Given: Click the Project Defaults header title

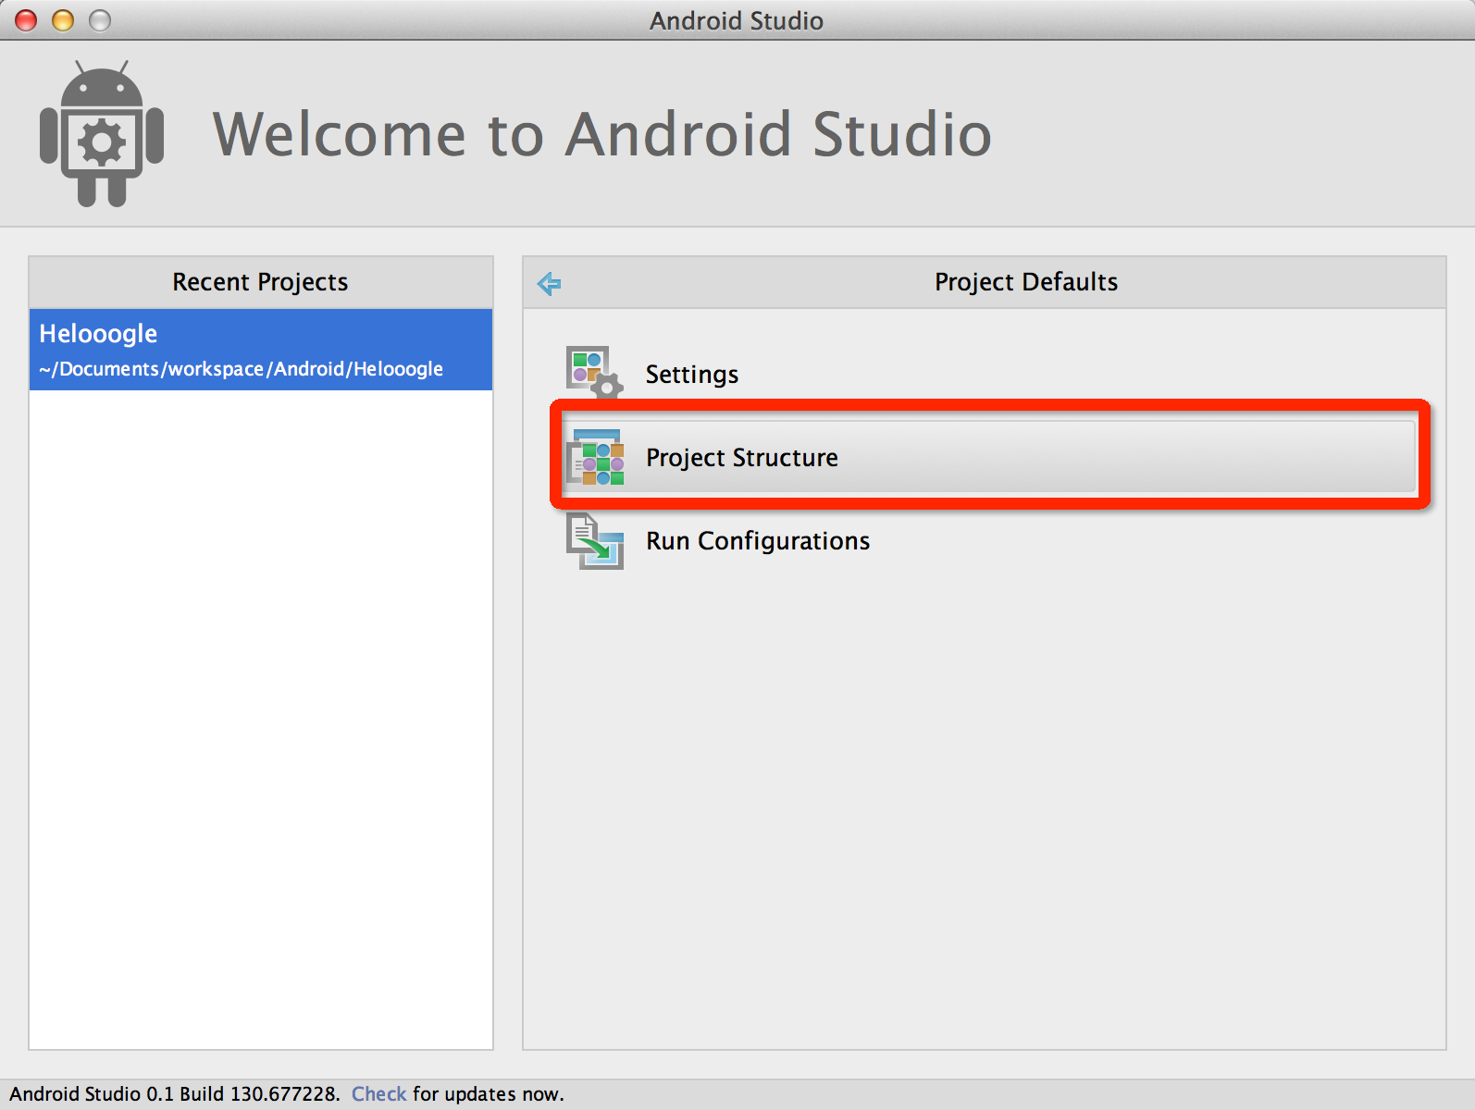Looking at the screenshot, I should tap(1026, 282).
